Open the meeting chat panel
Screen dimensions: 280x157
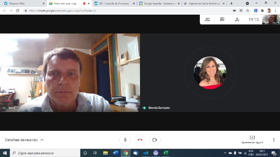222,20
